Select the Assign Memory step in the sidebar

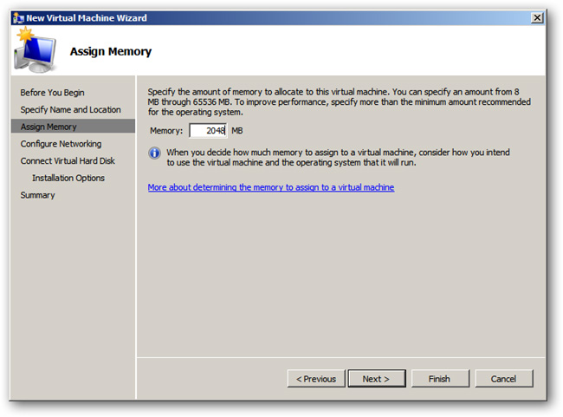tap(74, 127)
